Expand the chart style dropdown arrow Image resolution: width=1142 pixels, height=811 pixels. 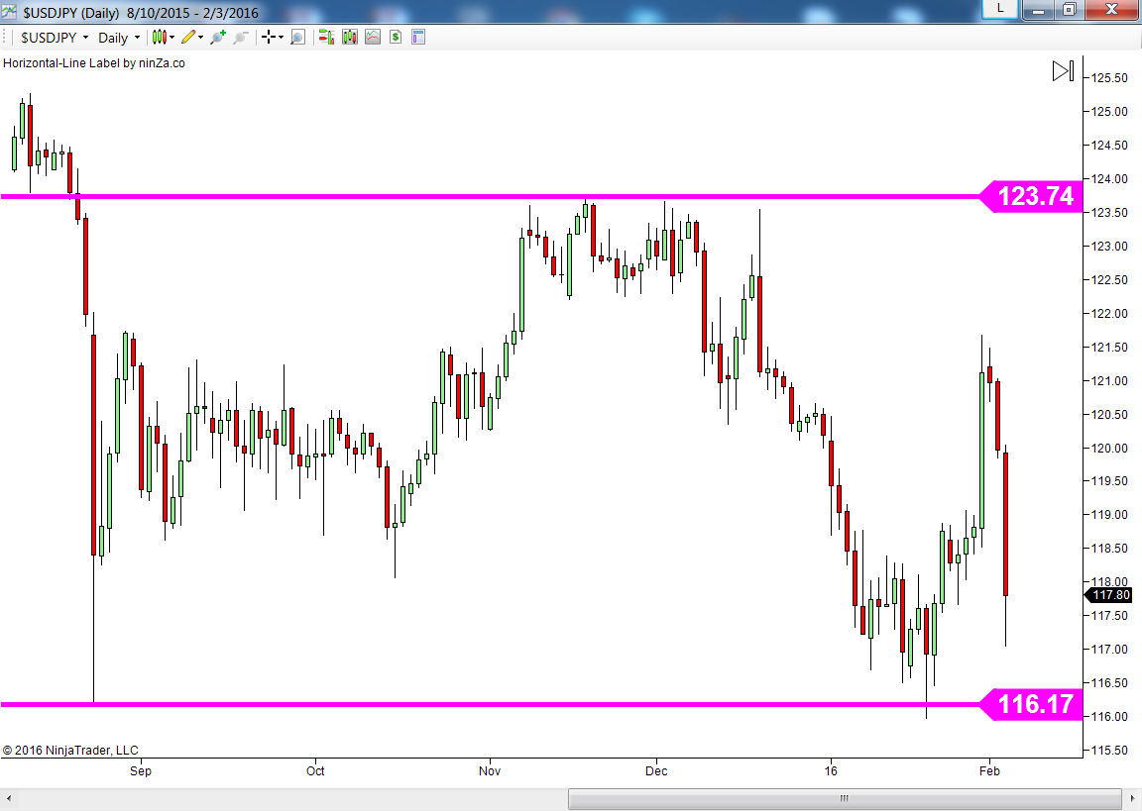click(171, 37)
